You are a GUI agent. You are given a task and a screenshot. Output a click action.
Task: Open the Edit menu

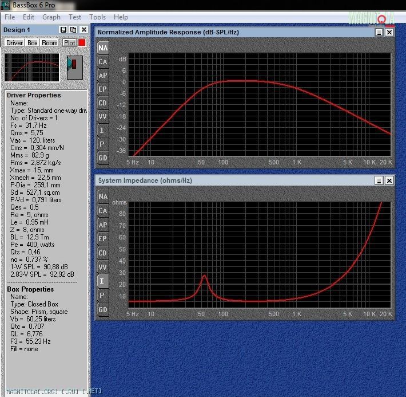(29, 17)
